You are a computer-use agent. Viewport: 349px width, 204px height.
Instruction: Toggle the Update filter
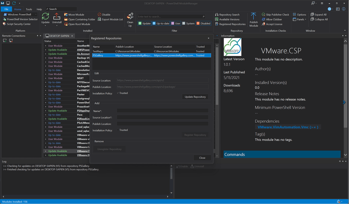tap(144, 23)
